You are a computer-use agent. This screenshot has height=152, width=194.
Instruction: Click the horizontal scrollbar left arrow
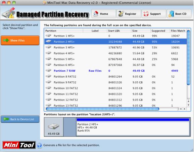tap(181, 109)
